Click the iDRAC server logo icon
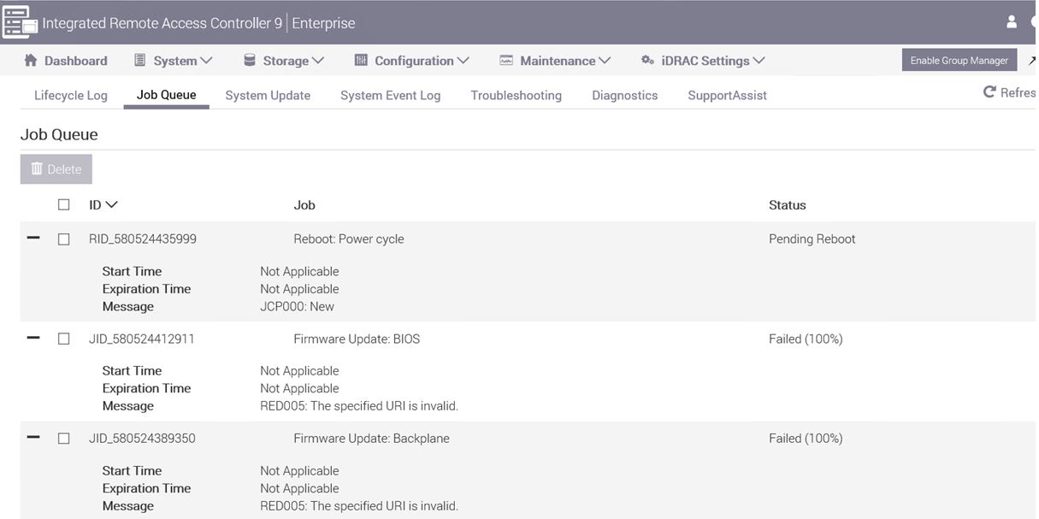 coord(19,22)
